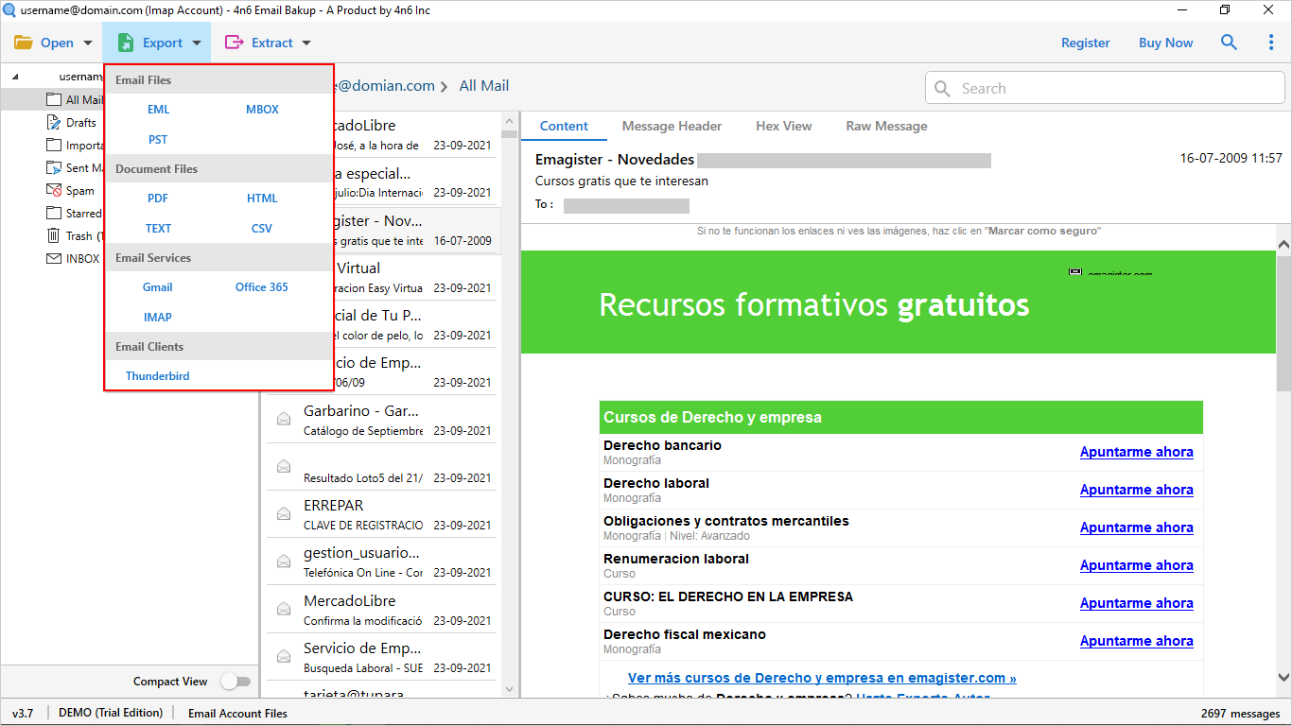
Task: Select the Drafts folder icon
Action: point(55,122)
